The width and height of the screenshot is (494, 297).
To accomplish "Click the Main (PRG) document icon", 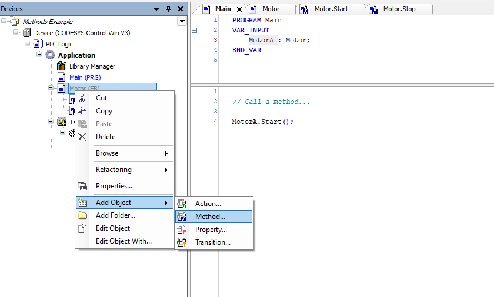I will tap(62, 77).
